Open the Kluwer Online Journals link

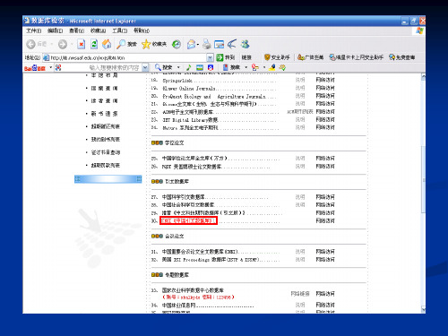pyautogui.click(x=189, y=89)
